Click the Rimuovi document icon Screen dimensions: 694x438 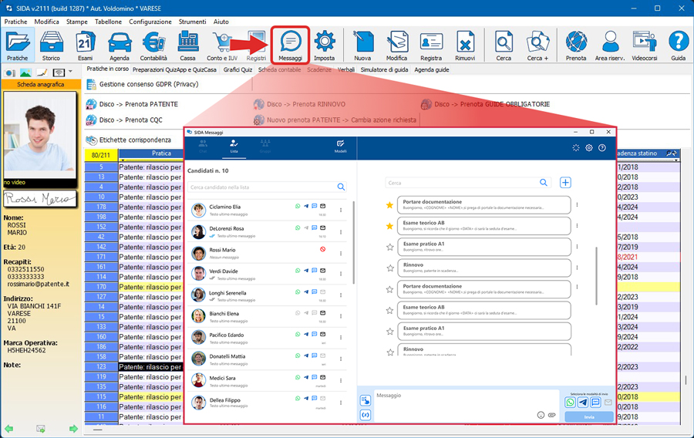[x=465, y=45]
